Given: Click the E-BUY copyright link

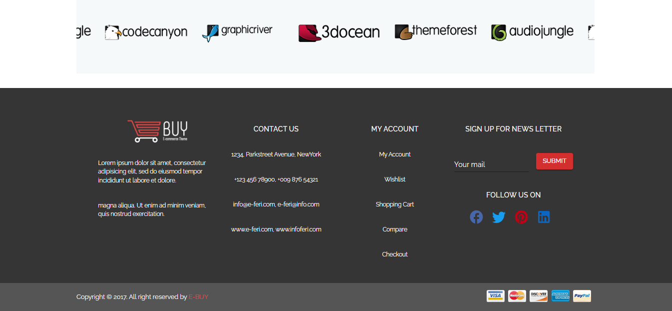Looking at the screenshot, I should coord(198,296).
